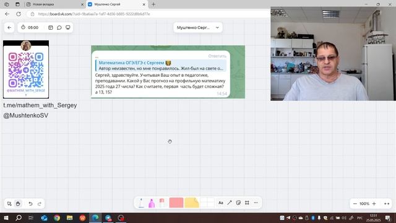Click the 100% zoom level

click(364, 204)
